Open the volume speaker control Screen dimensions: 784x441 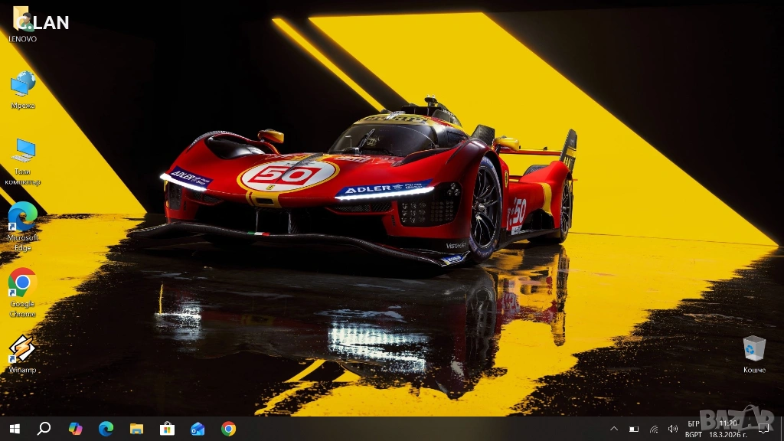673,429
